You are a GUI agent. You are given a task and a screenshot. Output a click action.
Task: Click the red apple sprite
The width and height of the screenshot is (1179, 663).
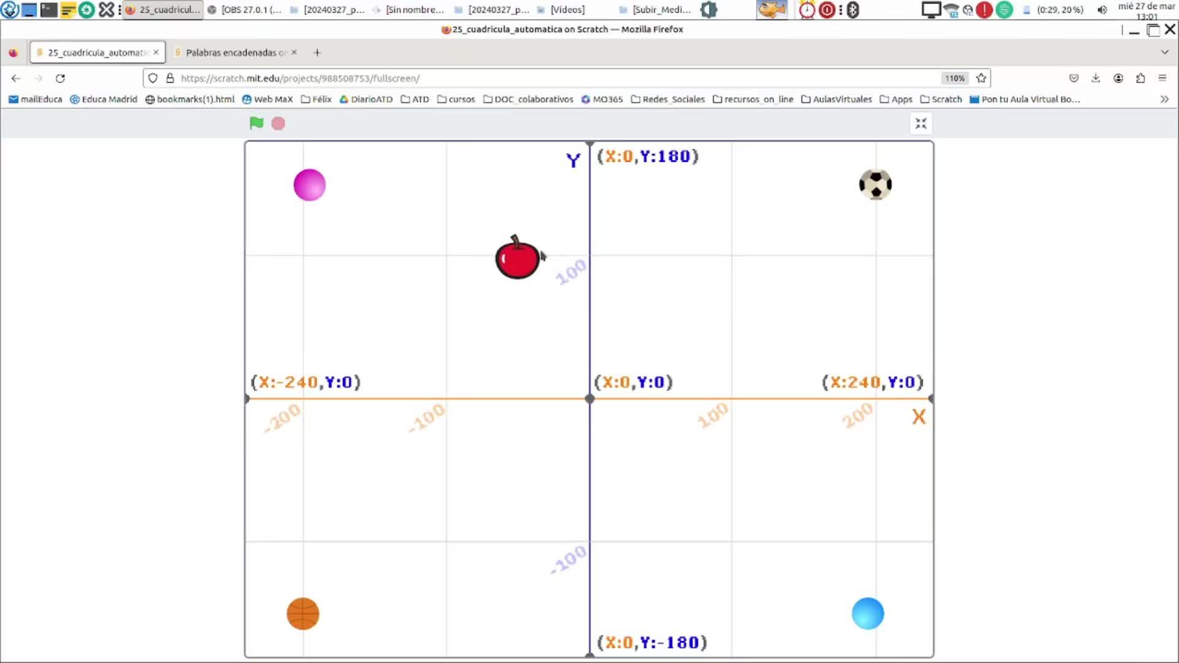pyautogui.click(x=517, y=260)
